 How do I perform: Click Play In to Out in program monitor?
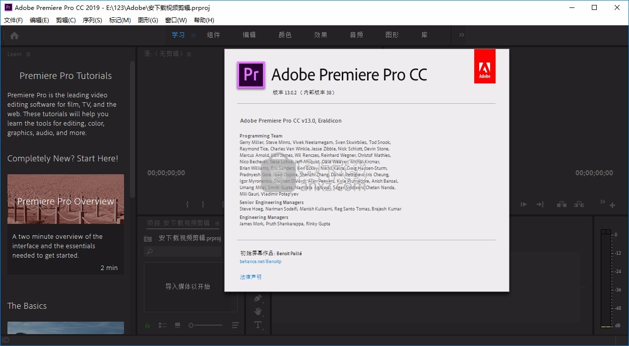[x=523, y=204]
